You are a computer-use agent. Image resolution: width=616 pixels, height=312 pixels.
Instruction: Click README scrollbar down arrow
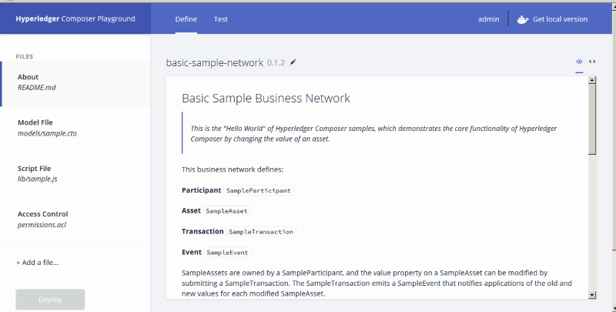(x=592, y=294)
